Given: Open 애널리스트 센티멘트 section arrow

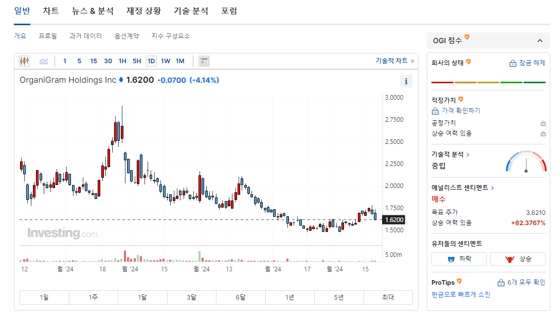Looking at the screenshot, I should click(493, 188).
